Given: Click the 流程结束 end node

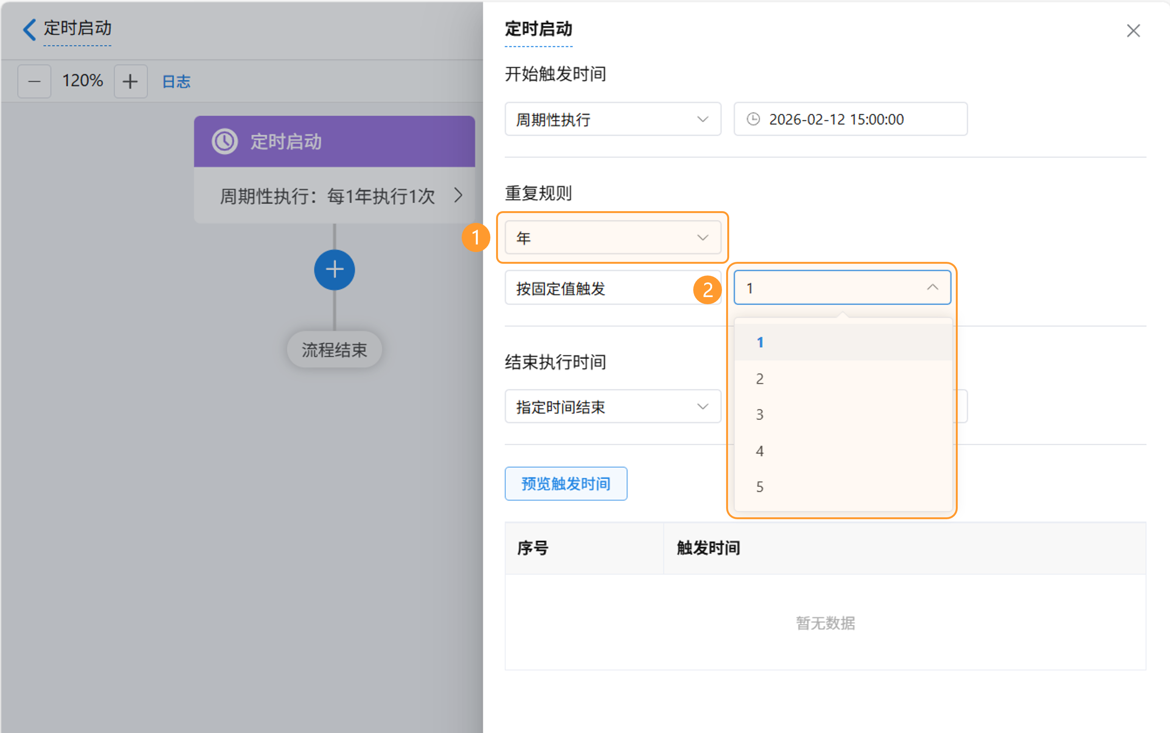Looking at the screenshot, I should [x=334, y=350].
